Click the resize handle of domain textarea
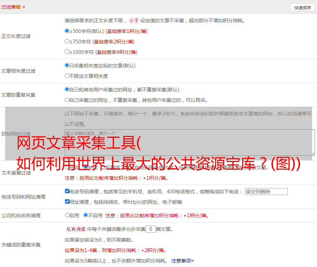Image resolution: width=317 pixels, height=267 pixels. pyautogui.click(x=313, y=154)
